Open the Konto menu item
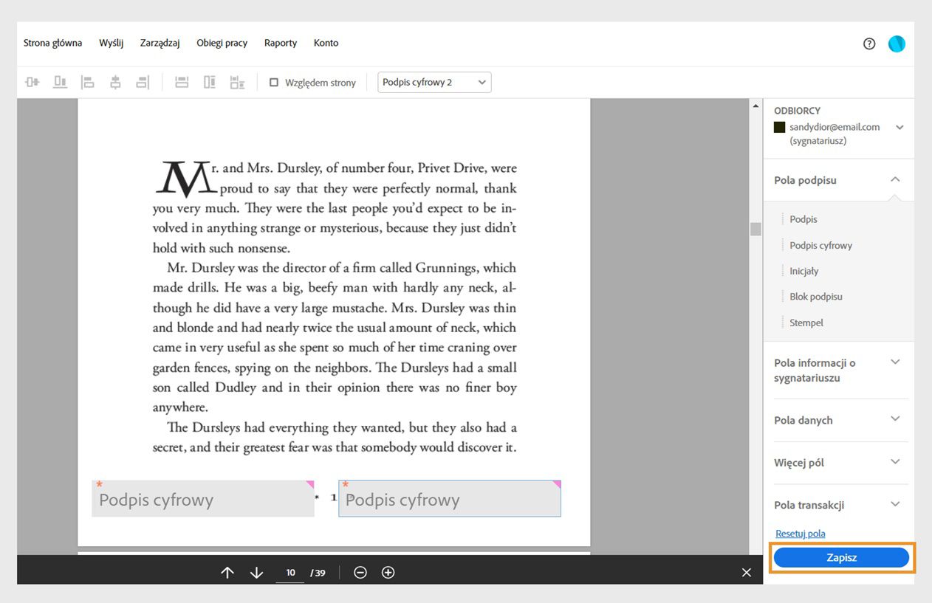The height and width of the screenshot is (603, 932). tap(326, 44)
